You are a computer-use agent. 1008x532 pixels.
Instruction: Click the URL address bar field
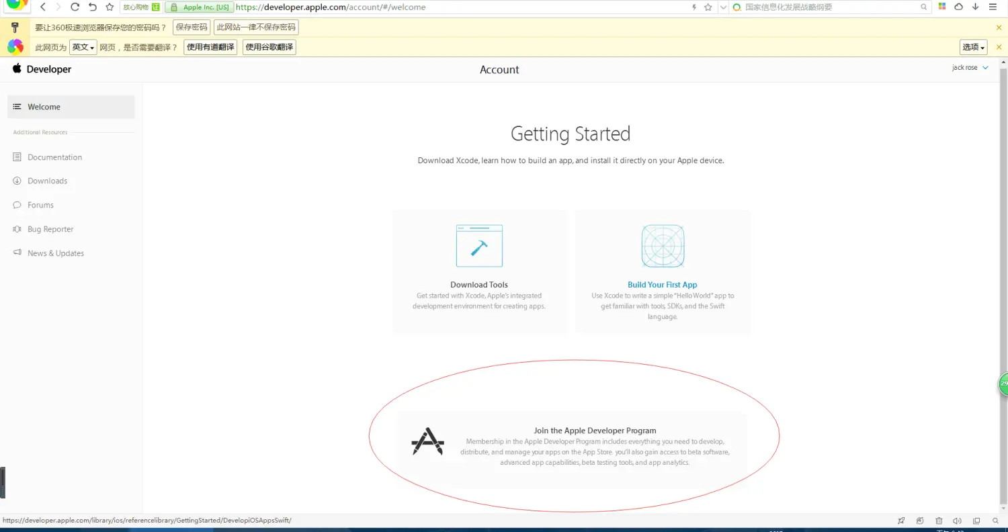point(464,7)
